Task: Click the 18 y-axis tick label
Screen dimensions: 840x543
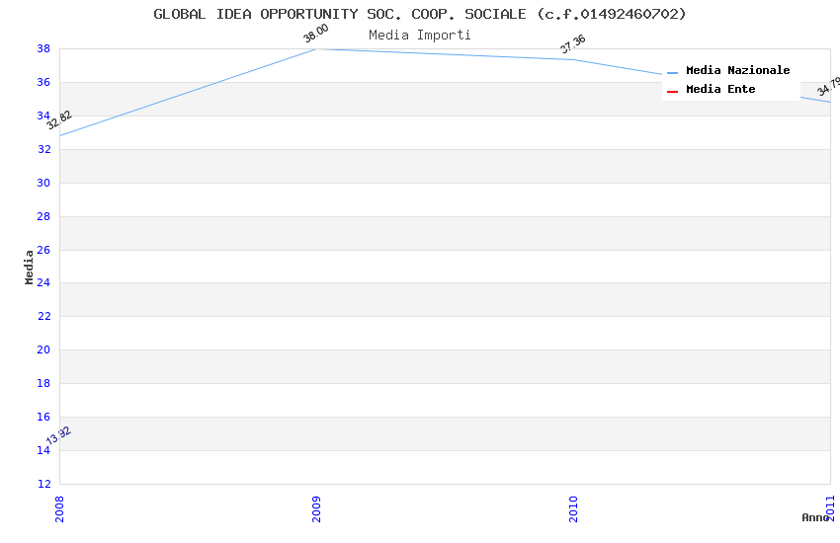Action: 43,383
